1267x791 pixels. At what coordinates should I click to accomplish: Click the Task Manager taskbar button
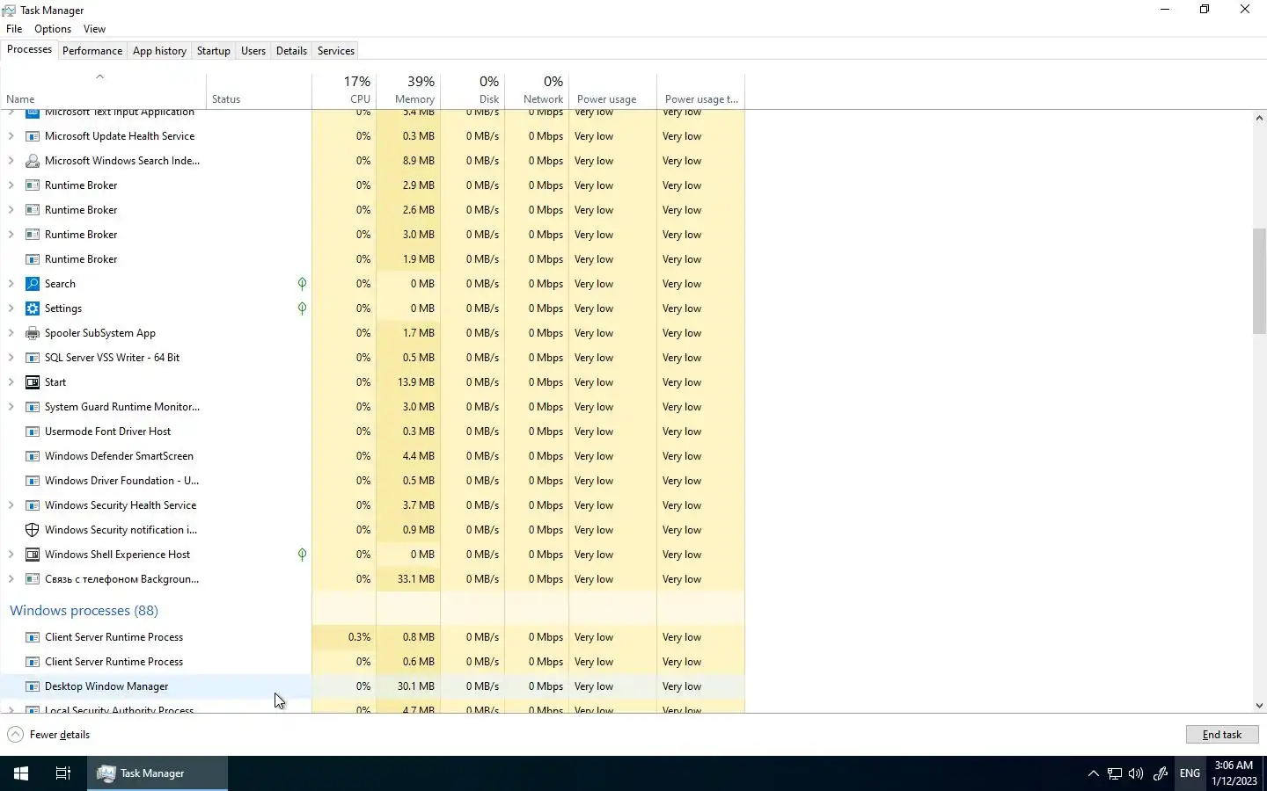click(157, 773)
